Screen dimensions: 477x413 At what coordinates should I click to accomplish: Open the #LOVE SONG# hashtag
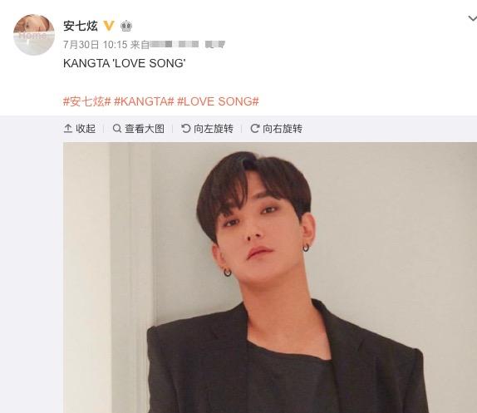(218, 101)
